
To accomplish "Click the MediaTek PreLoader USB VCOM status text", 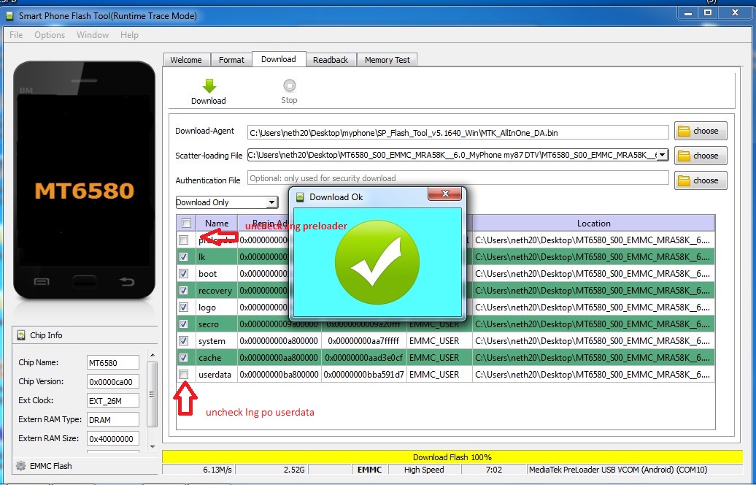I will click(618, 470).
